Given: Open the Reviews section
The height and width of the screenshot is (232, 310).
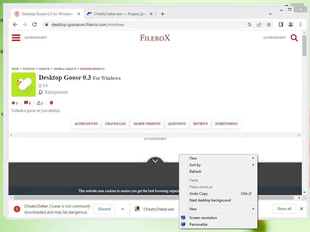Looking at the screenshot, I should pos(200,124).
